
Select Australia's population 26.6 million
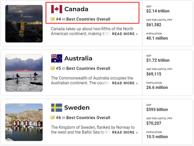coord(157,87)
